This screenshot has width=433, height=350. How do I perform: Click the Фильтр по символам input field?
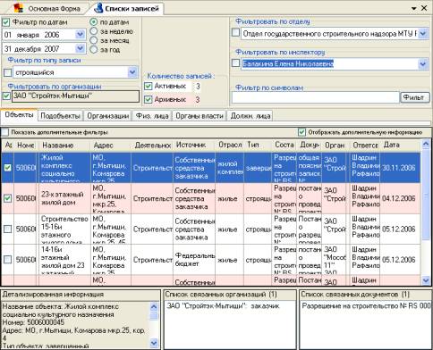316,97
